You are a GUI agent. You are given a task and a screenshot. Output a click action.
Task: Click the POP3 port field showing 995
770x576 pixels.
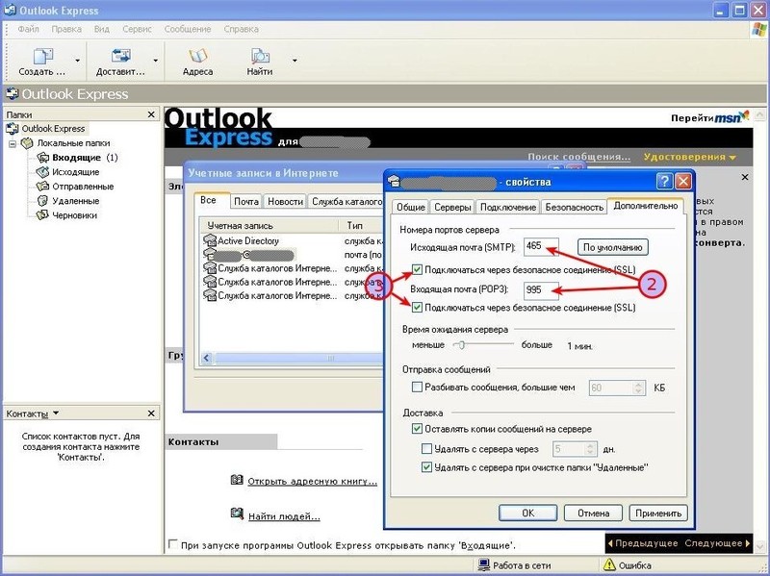click(x=541, y=289)
